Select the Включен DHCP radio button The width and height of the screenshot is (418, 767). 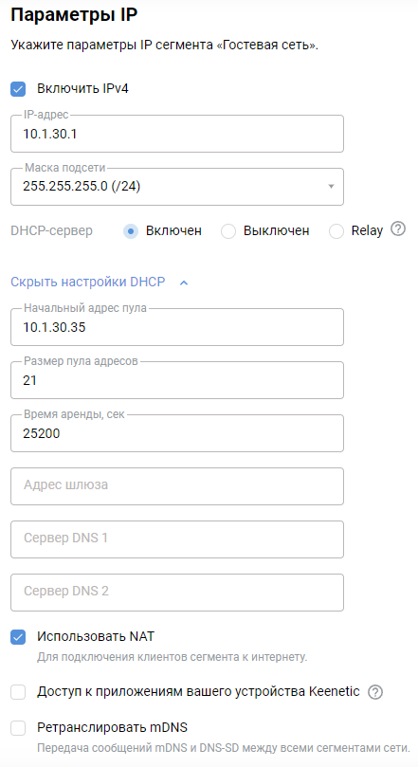click(x=131, y=231)
